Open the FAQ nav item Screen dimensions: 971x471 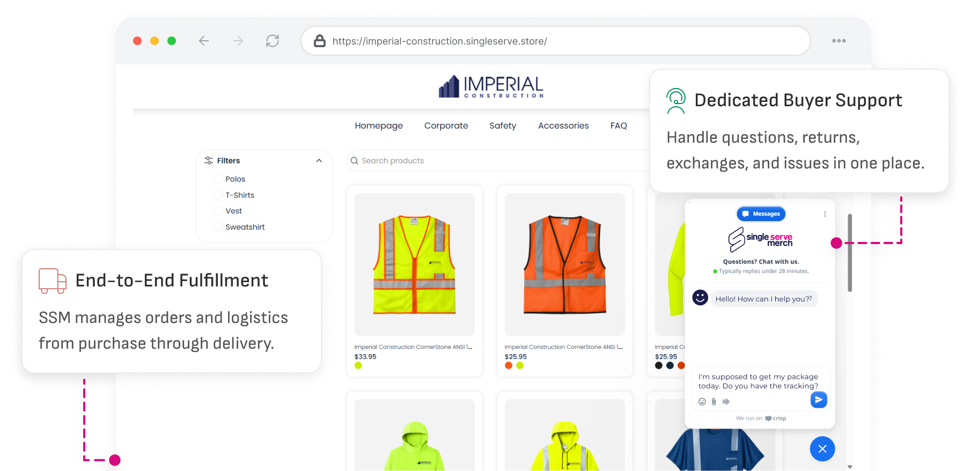pyautogui.click(x=619, y=126)
